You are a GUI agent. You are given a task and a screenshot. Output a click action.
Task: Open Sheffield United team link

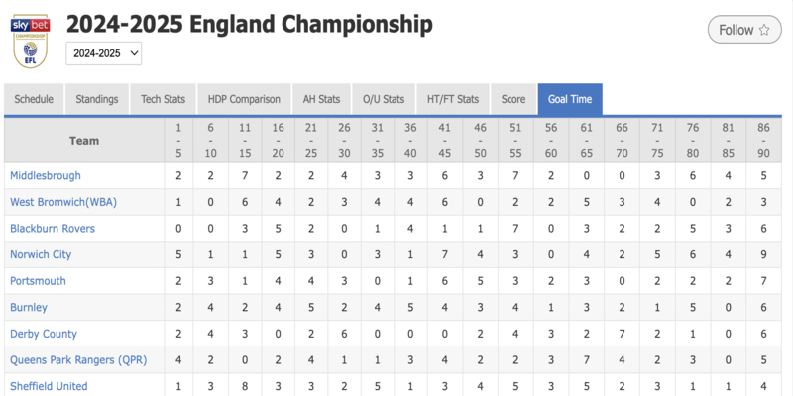coord(49,386)
